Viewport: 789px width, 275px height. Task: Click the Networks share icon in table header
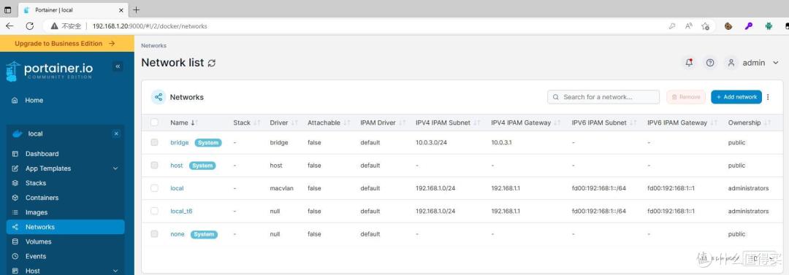(159, 97)
